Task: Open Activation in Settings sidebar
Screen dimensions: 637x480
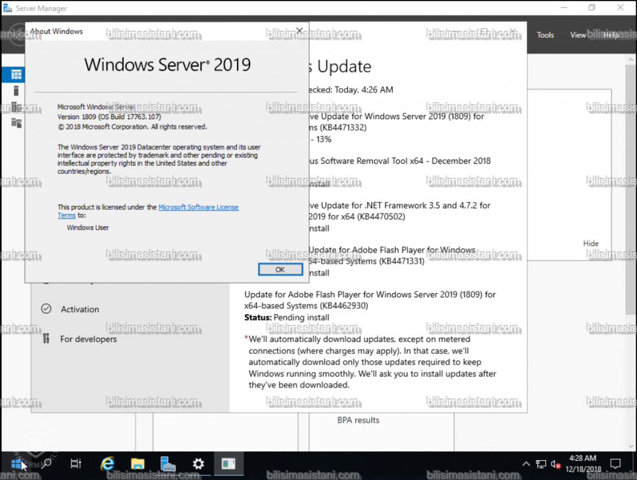Action: click(x=80, y=309)
